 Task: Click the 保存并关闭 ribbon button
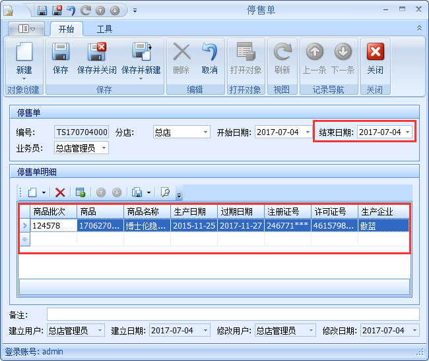coord(97,59)
